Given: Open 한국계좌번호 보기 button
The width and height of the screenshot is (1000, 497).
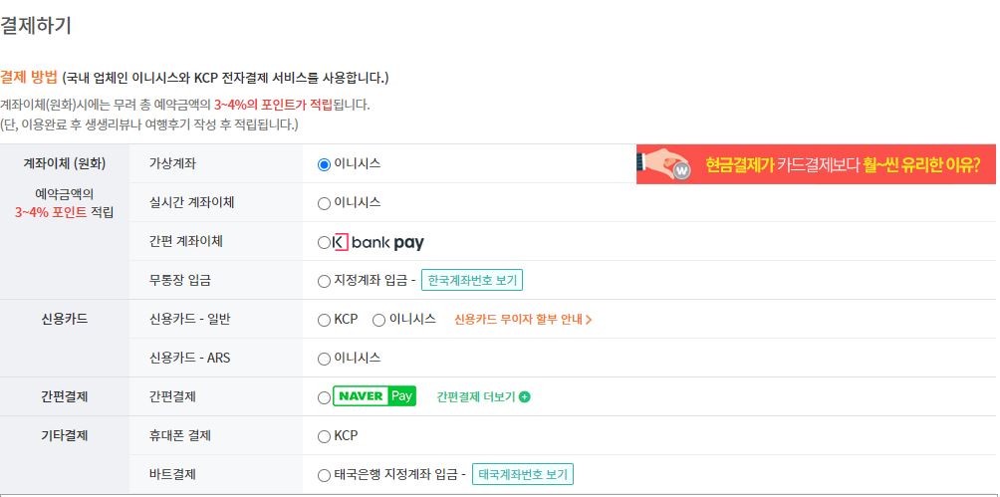Looking at the screenshot, I should 472,280.
